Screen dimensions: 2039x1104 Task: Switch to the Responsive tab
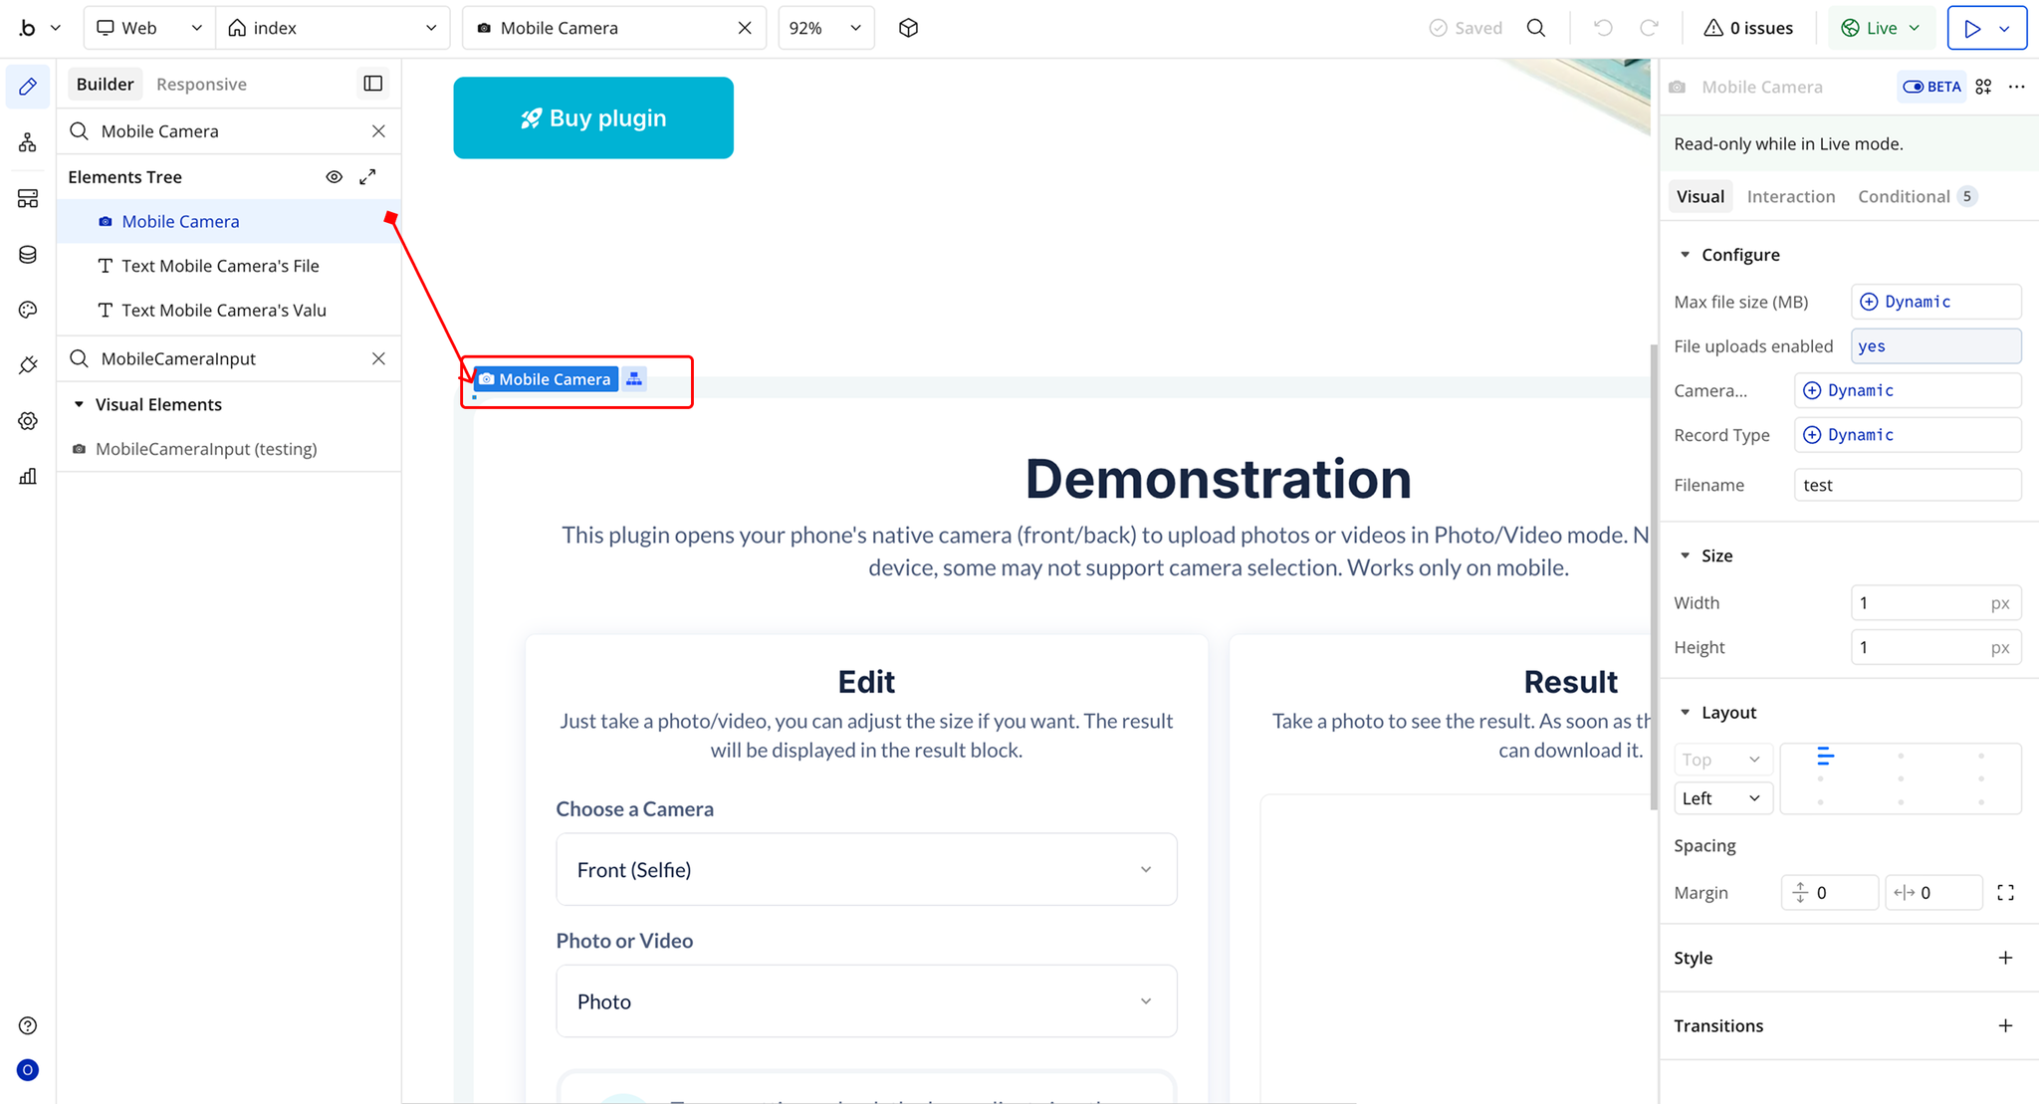[201, 84]
